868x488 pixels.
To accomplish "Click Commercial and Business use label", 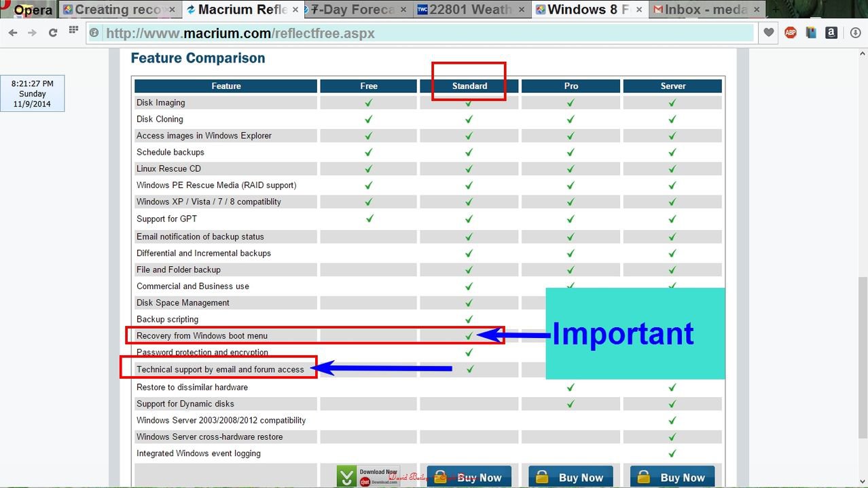I will coord(193,286).
